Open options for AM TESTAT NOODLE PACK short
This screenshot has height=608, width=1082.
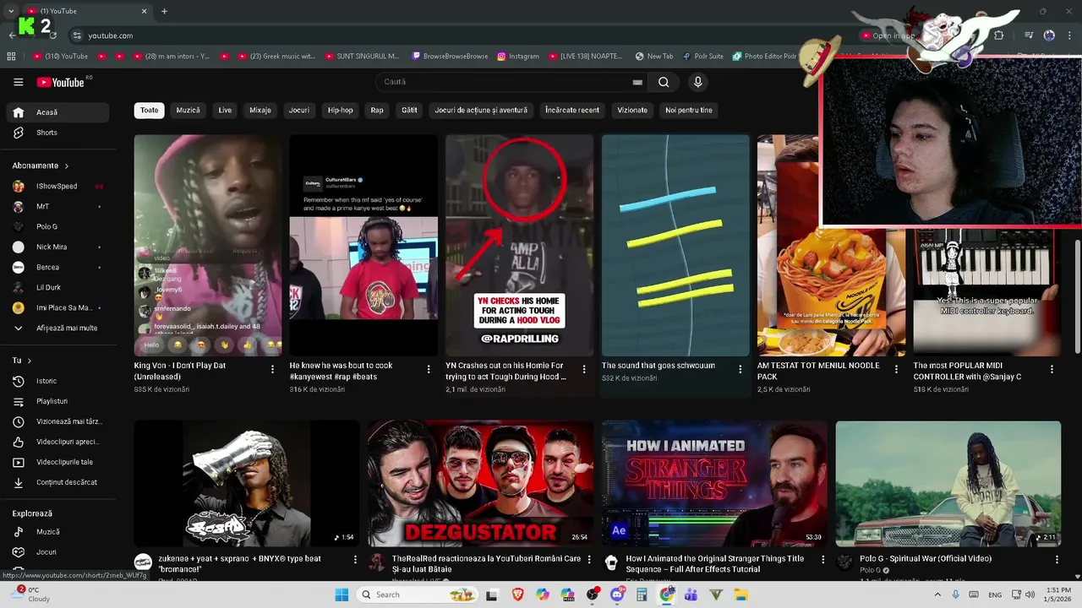point(896,369)
